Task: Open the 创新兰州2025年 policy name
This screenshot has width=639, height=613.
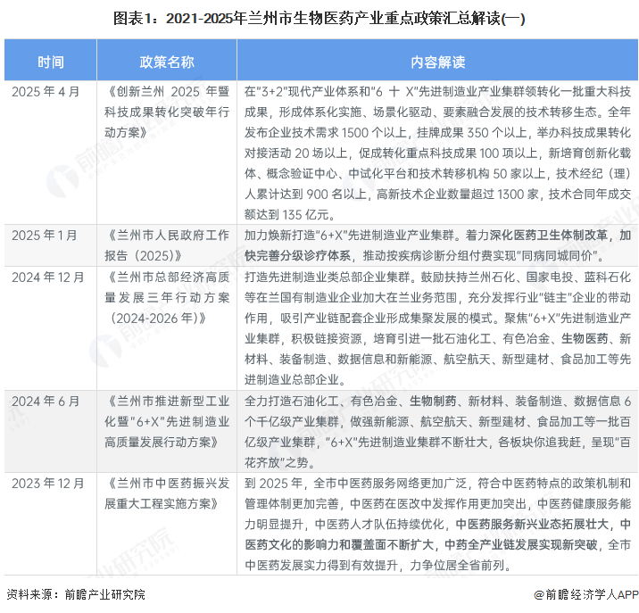Action: 167,112
